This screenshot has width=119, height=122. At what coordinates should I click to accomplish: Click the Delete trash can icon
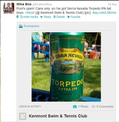tap(54, 17)
